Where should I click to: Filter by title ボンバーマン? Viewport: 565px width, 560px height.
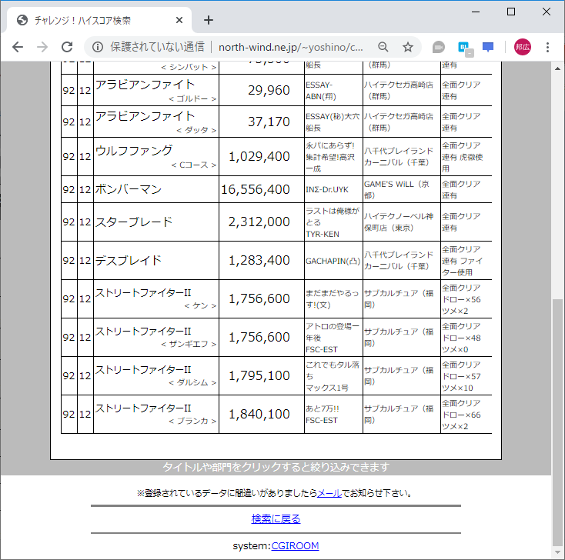click(x=129, y=189)
